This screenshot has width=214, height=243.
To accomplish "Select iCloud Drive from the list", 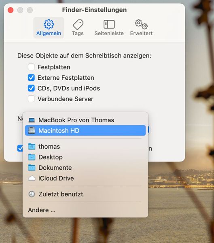I will pos(85,178).
